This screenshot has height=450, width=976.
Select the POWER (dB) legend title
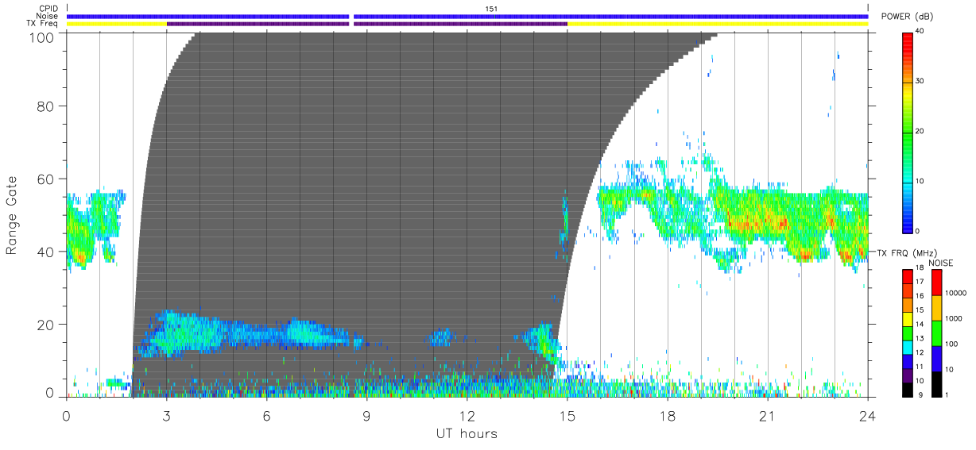[907, 17]
